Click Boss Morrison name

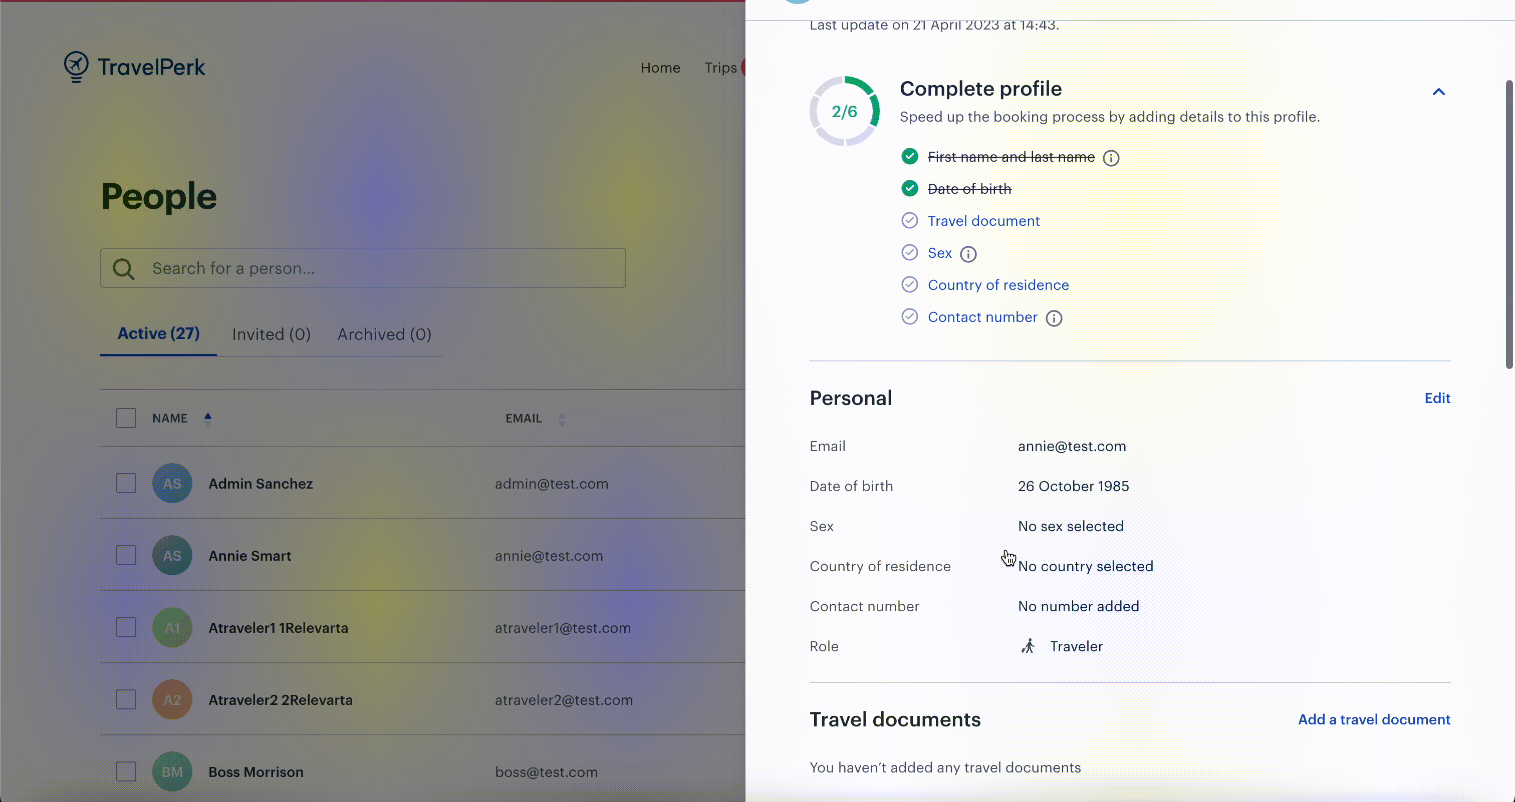tap(256, 772)
